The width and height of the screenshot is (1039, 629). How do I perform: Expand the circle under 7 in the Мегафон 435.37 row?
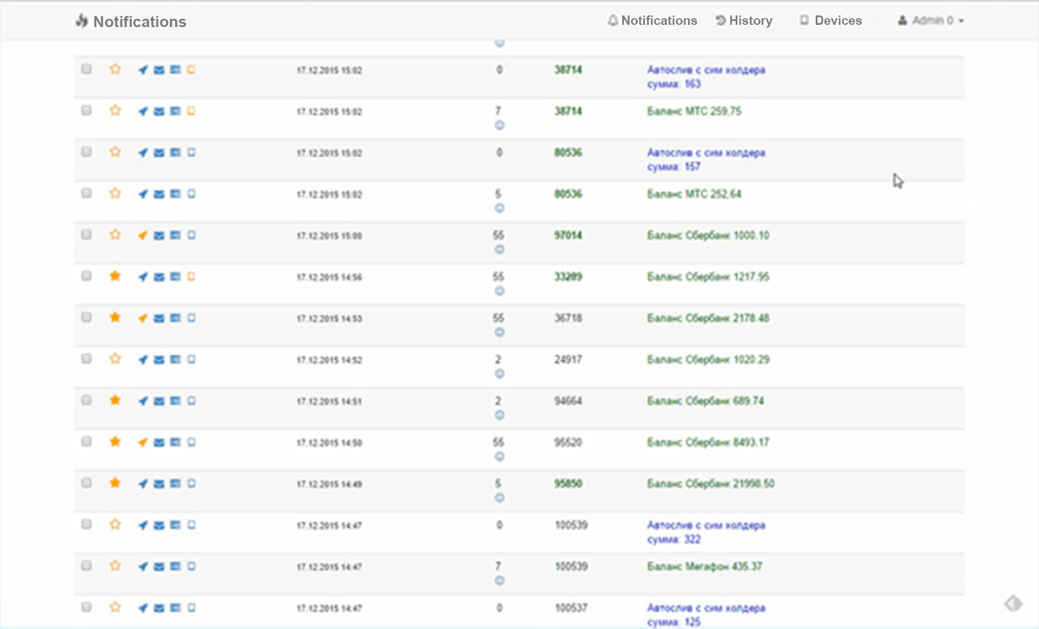point(499,580)
